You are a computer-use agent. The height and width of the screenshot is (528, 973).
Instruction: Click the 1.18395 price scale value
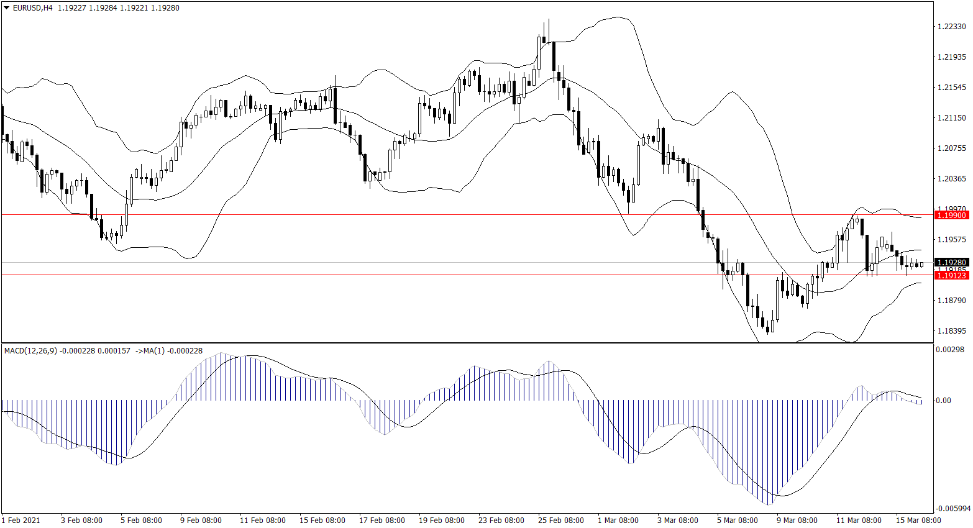point(952,331)
